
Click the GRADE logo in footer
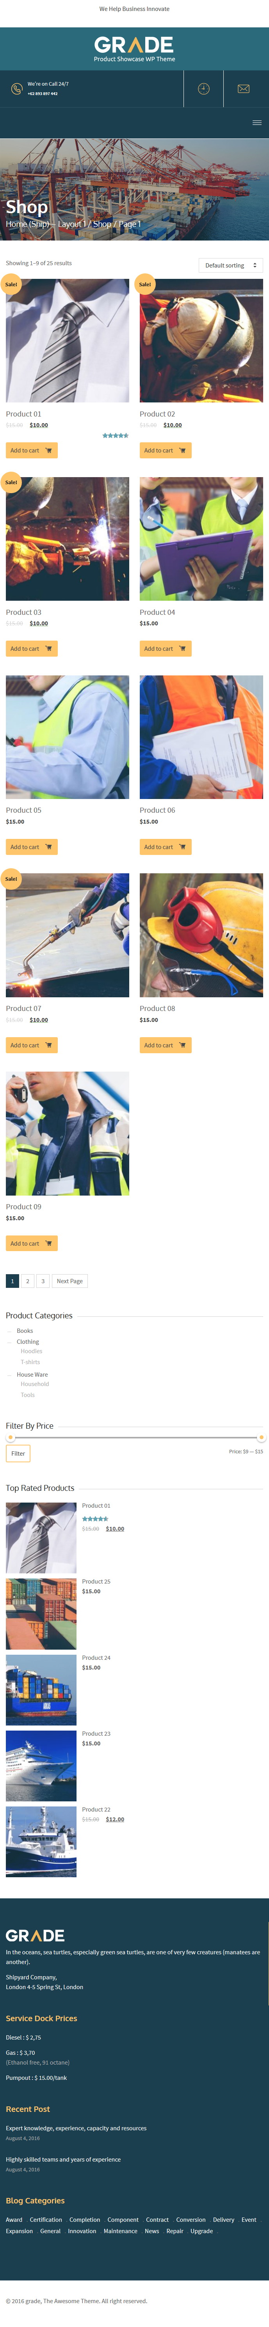point(35,1935)
